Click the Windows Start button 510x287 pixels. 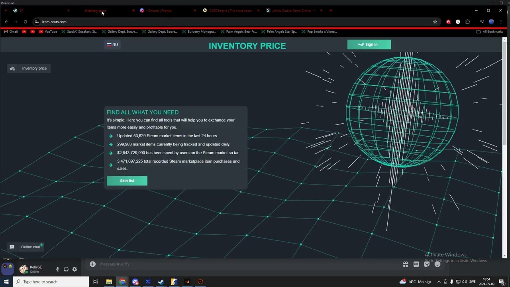tap(6, 282)
